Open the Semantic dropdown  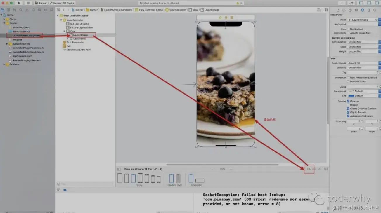(364, 68)
